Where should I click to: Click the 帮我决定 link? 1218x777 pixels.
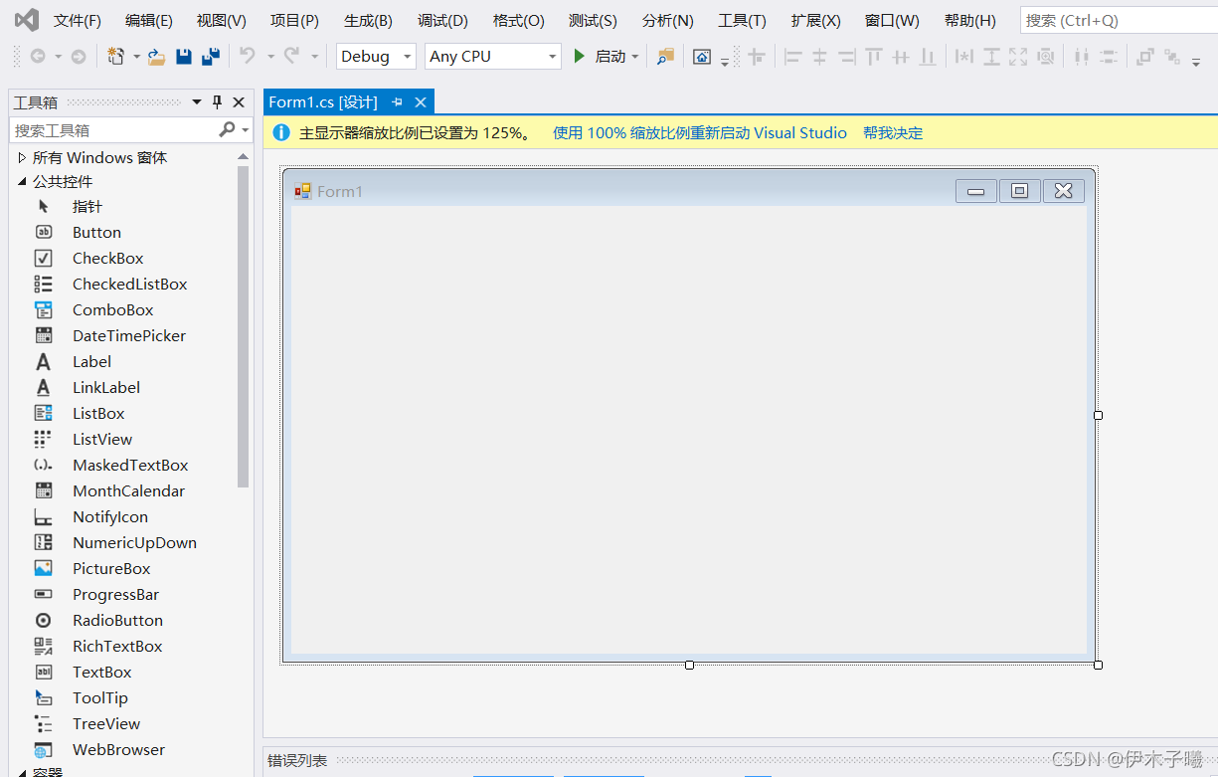point(893,132)
